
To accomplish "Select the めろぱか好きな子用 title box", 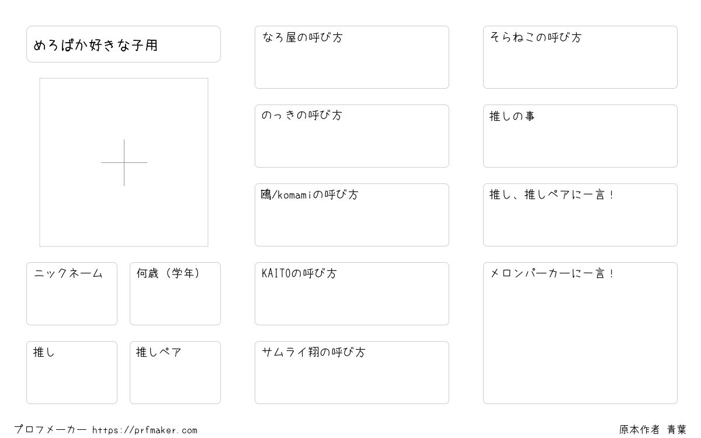I will [123, 44].
